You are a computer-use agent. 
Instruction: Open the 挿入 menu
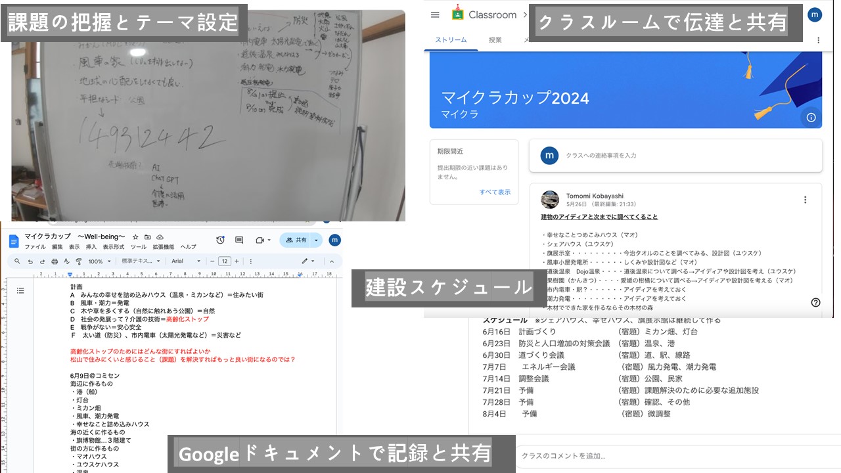tap(91, 247)
